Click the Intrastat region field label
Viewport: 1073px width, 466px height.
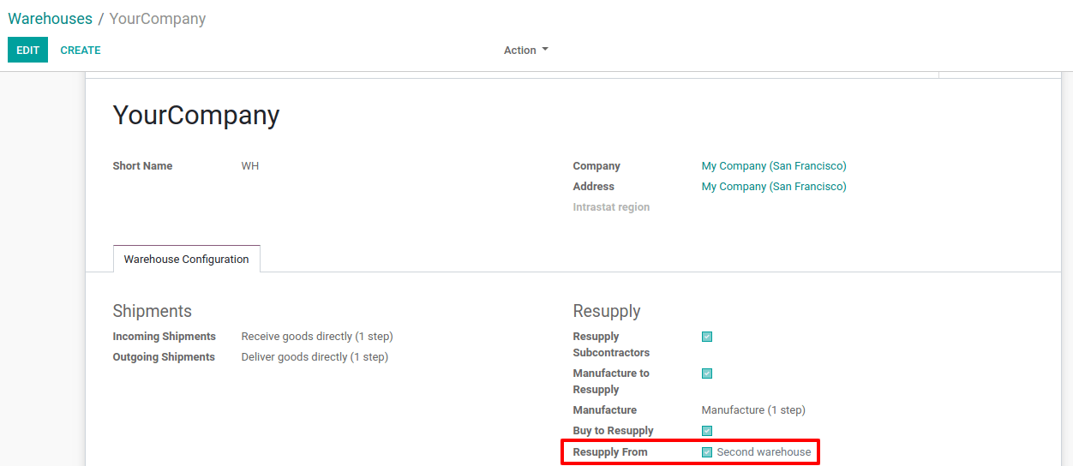[611, 207]
